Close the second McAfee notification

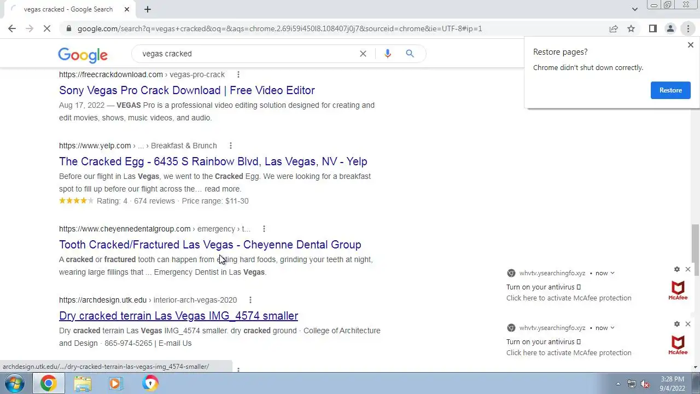click(x=688, y=324)
